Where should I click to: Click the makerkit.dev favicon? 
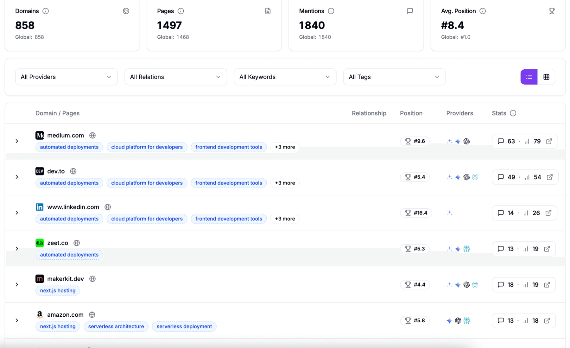40,279
